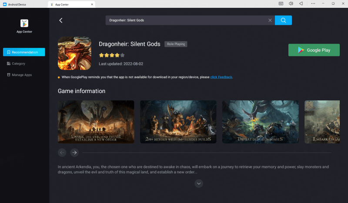Open the 'Embark on' screenshot thumbnail
Image resolution: width=348 pixels, height=203 pixels.
(x=322, y=122)
